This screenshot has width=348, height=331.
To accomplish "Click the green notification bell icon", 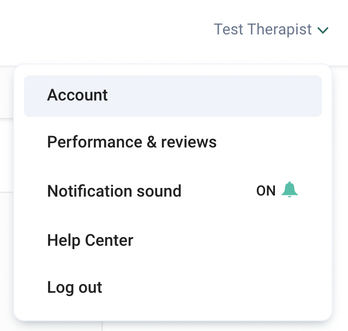I will pos(290,190).
